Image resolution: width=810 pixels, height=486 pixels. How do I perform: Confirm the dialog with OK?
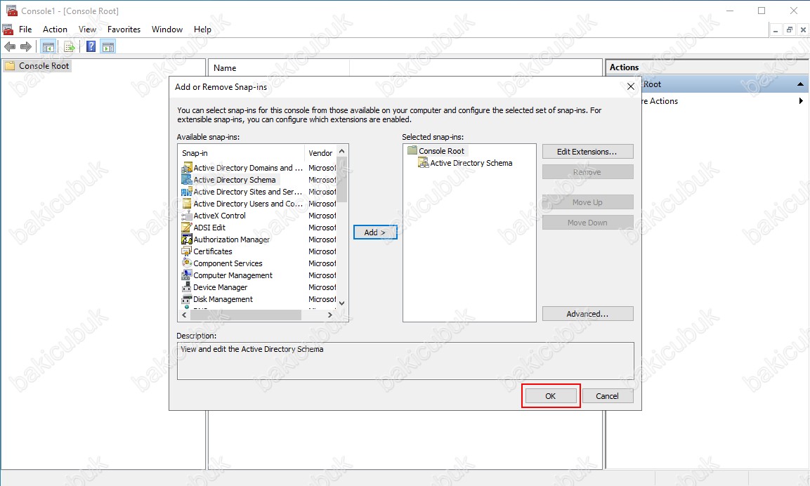click(551, 395)
